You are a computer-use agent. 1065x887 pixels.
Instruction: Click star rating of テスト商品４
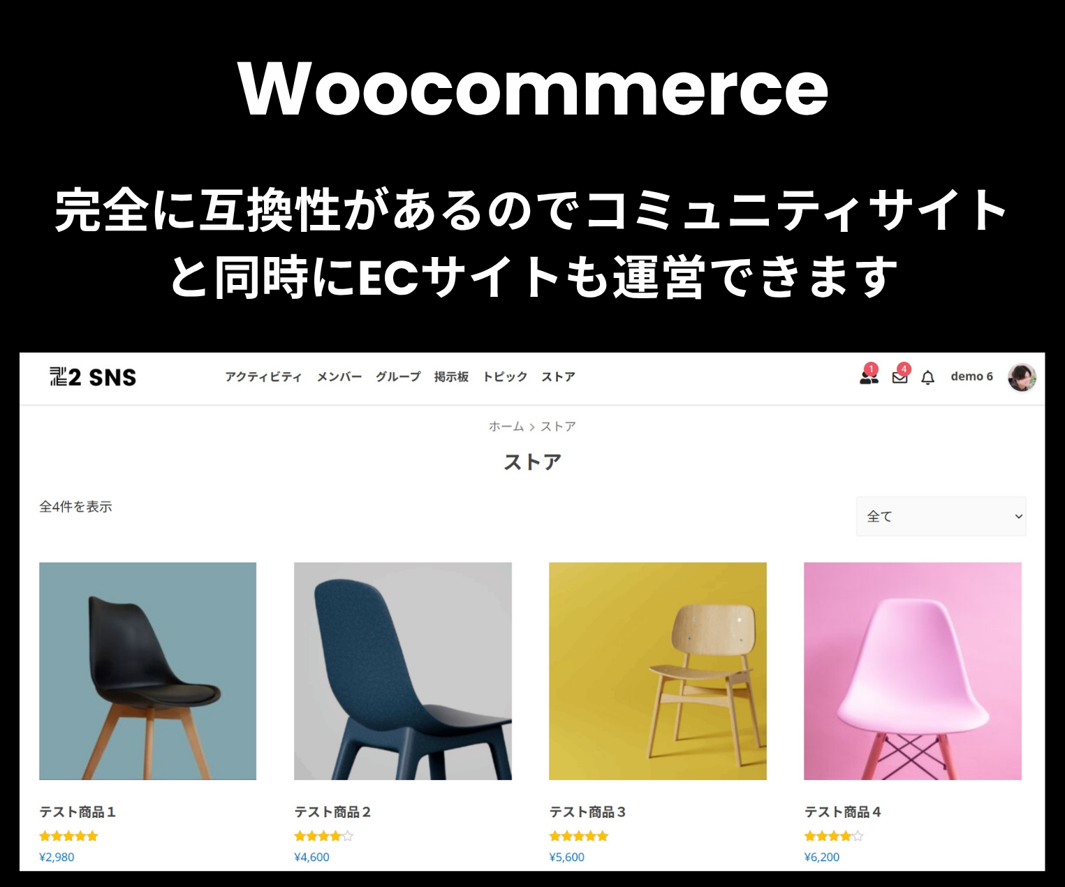click(834, 836)
